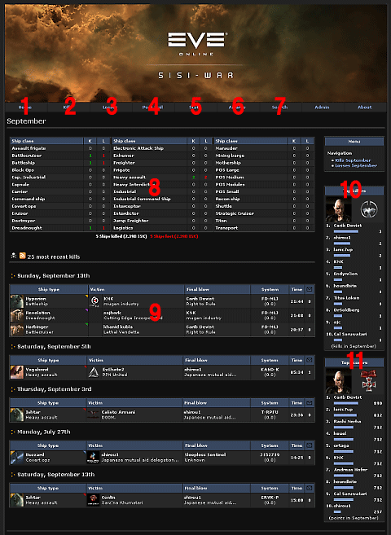Click the FD-MLJ system link for Hyperion kill
The height and width of the screenshot is (535, 391).
pos(270,299)
